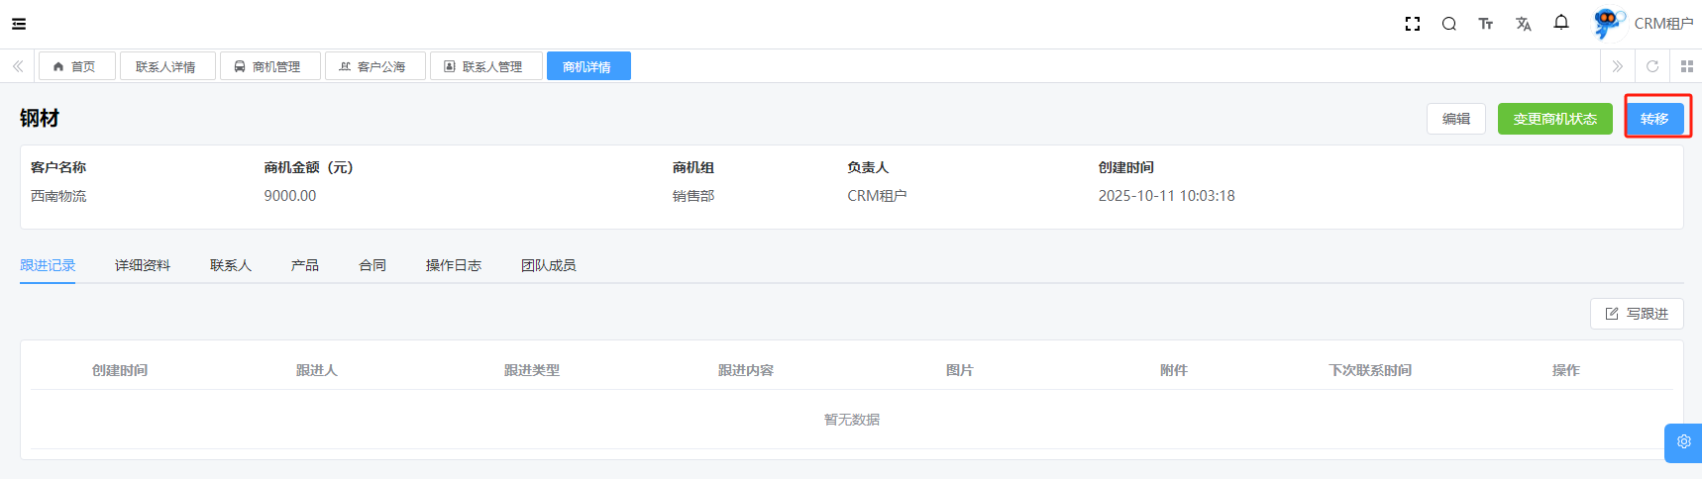Click 写跟进 to add follow-up

[x=1637, y=314]
